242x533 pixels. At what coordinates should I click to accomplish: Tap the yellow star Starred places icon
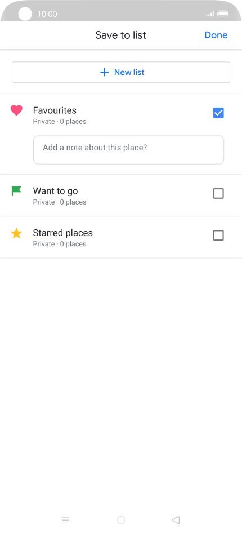(16, 233)
